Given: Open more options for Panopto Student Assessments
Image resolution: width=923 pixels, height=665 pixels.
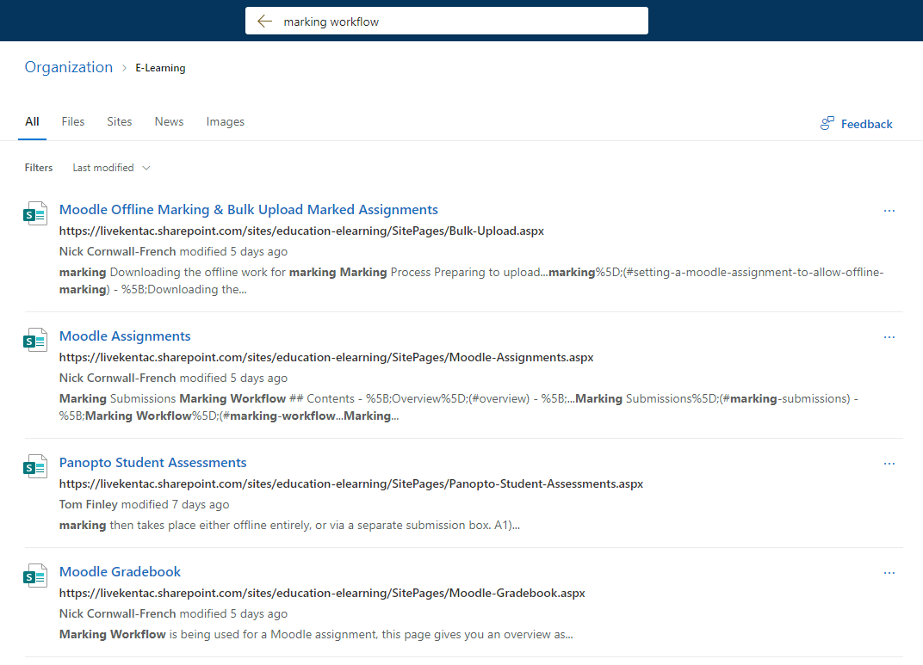Looking at the screenshot, I should (889, 464).
